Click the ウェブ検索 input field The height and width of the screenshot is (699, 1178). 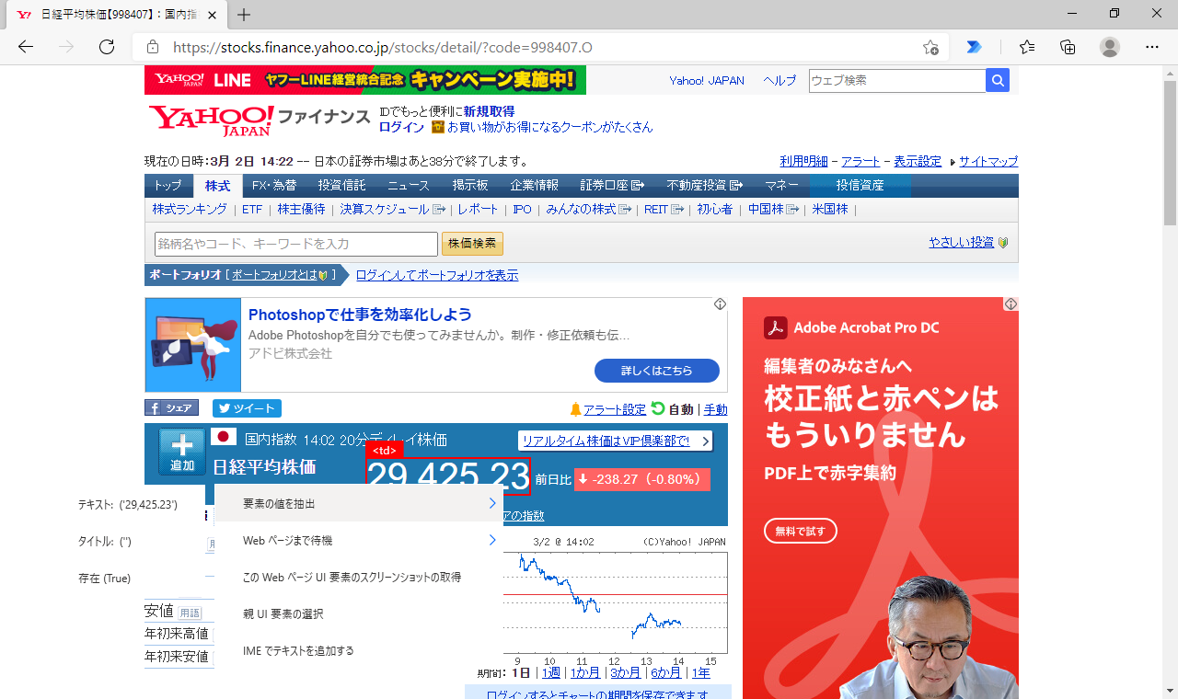click(897, 81)
